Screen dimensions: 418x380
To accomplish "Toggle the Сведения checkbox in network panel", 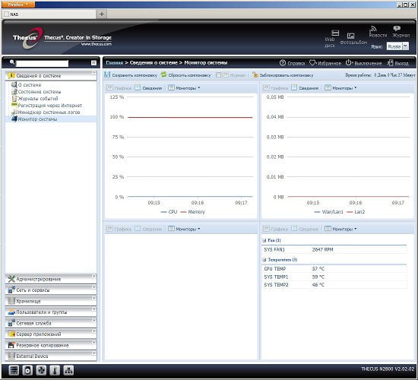I will click(x=294, y=87).
